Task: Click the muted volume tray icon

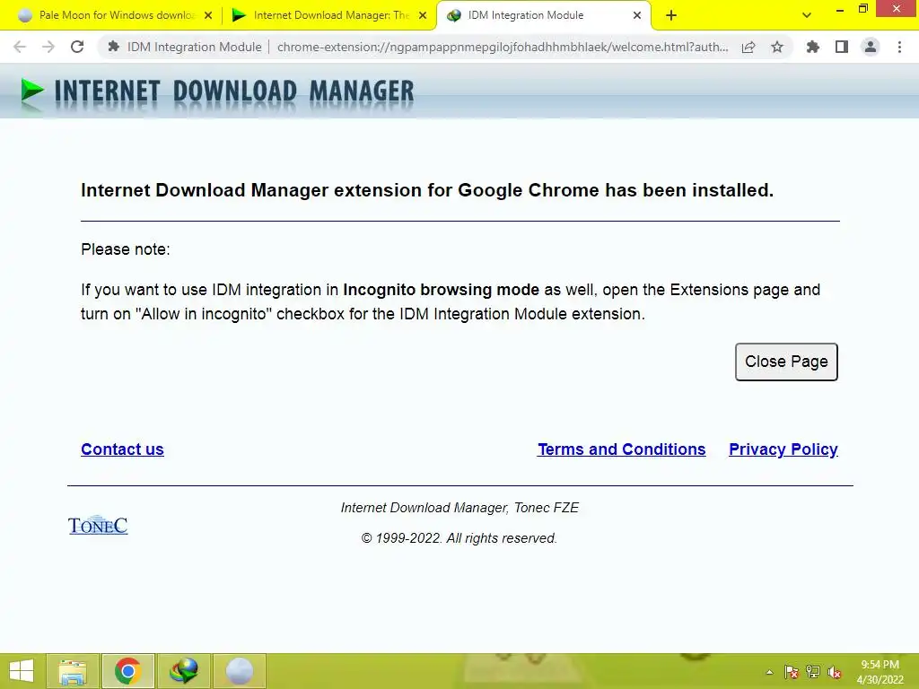Action: click(835, 672)
